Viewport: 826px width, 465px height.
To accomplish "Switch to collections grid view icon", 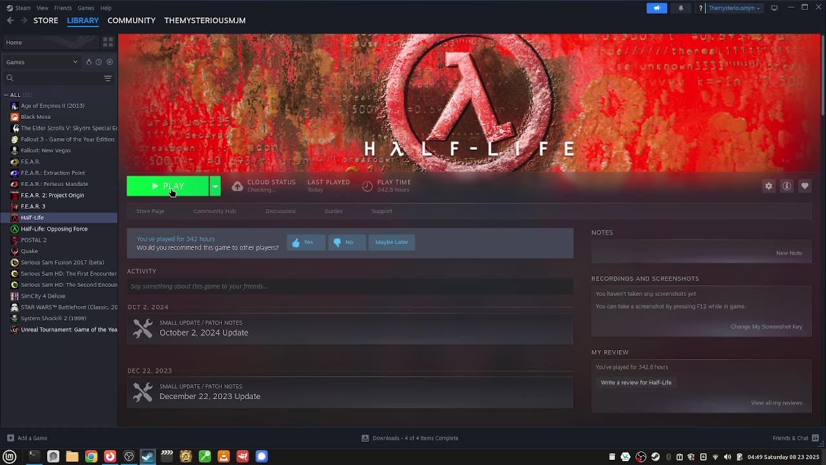I will point(108,42).
